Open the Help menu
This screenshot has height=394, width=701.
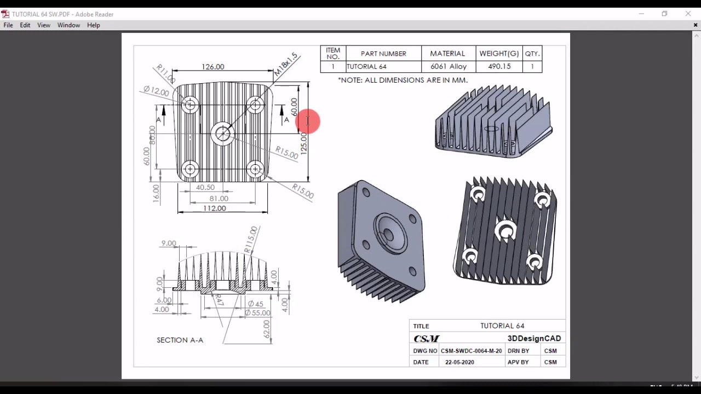click(94, 25)
